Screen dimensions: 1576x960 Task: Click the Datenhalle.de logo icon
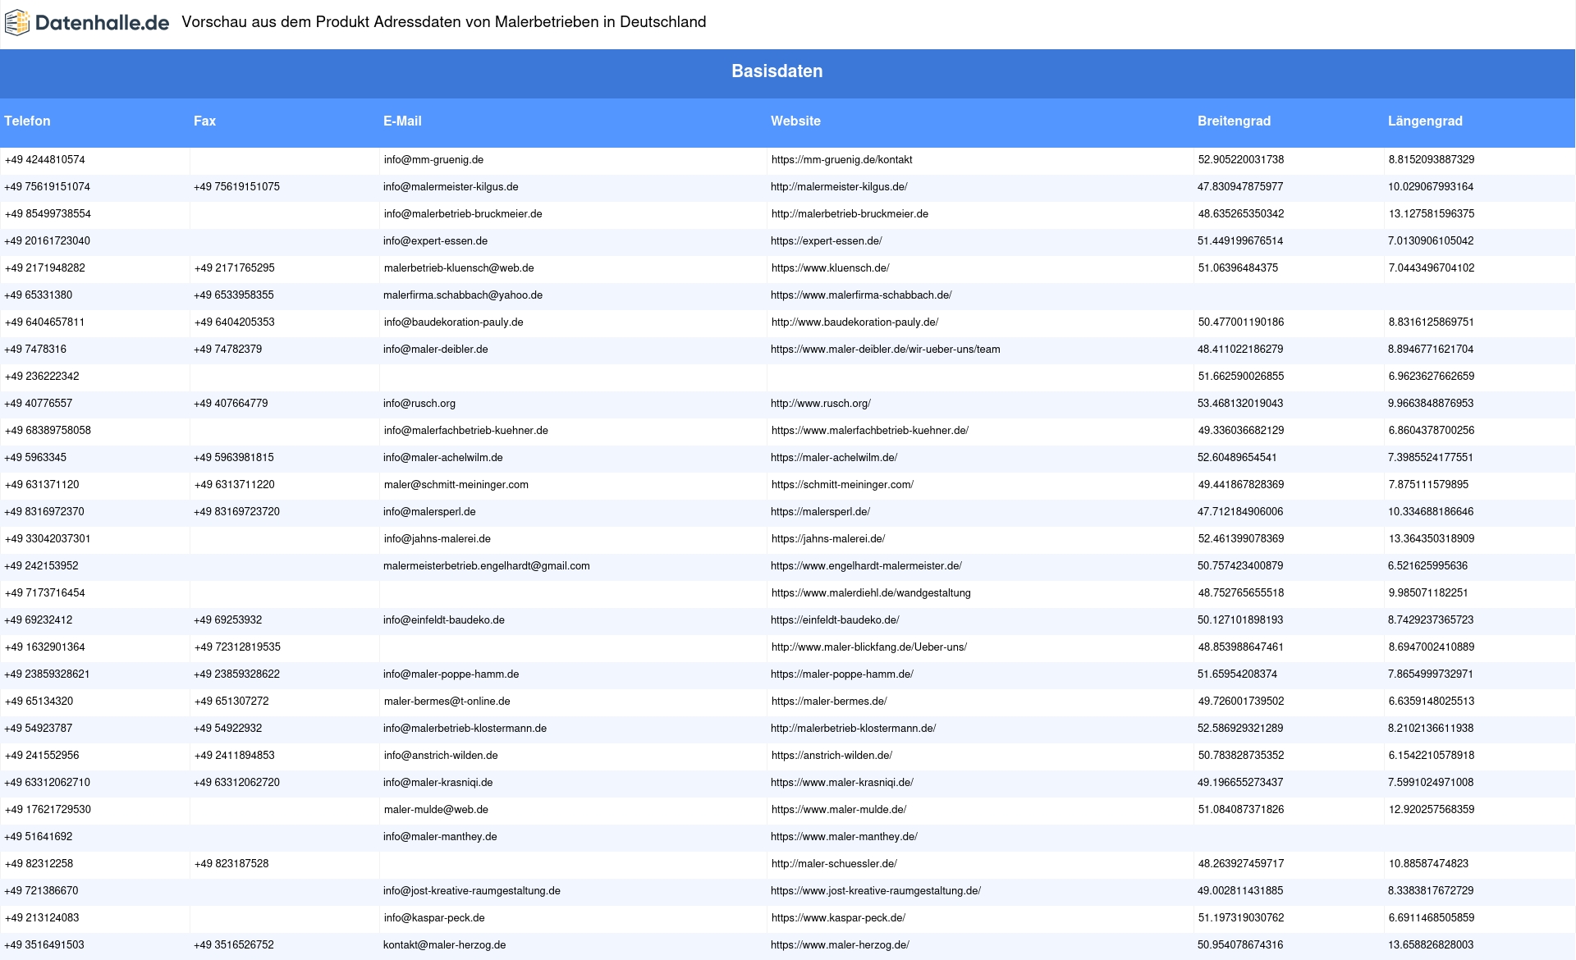17,22
